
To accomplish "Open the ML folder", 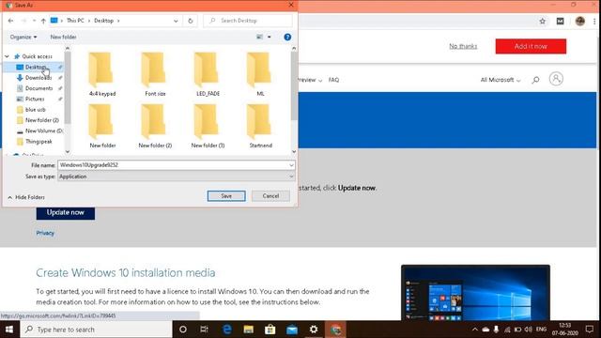I will [261, 74].
